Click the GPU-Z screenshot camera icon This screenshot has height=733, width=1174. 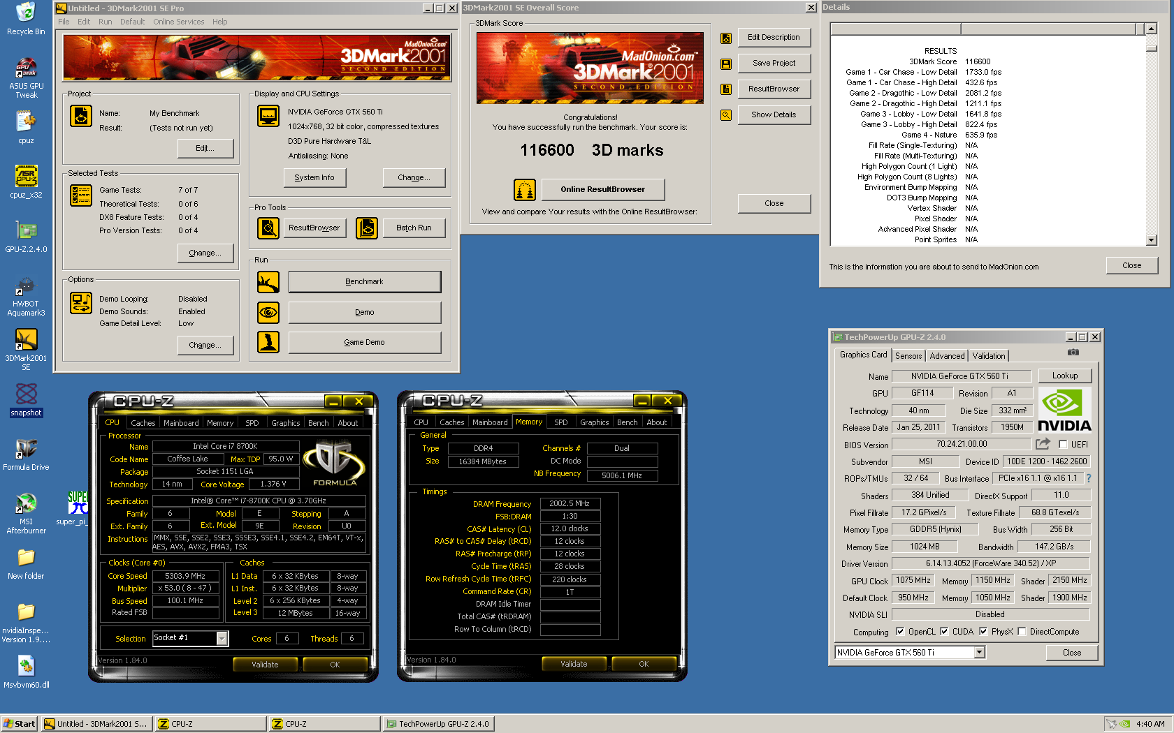tap(1073, 353)
